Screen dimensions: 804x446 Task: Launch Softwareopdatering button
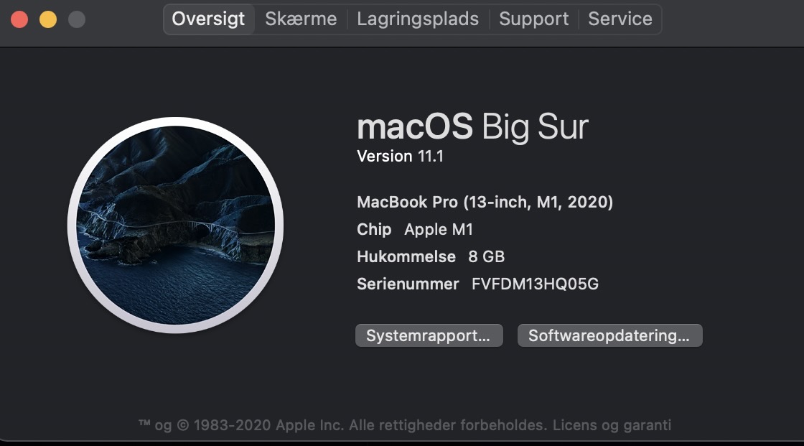609,335
